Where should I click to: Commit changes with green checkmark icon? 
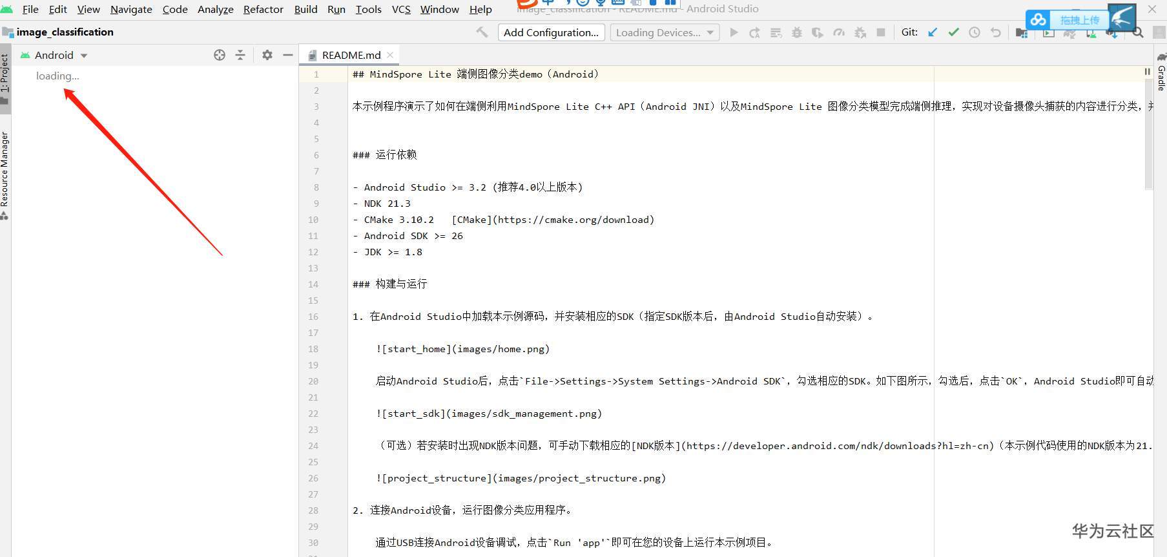coord(953,32)
